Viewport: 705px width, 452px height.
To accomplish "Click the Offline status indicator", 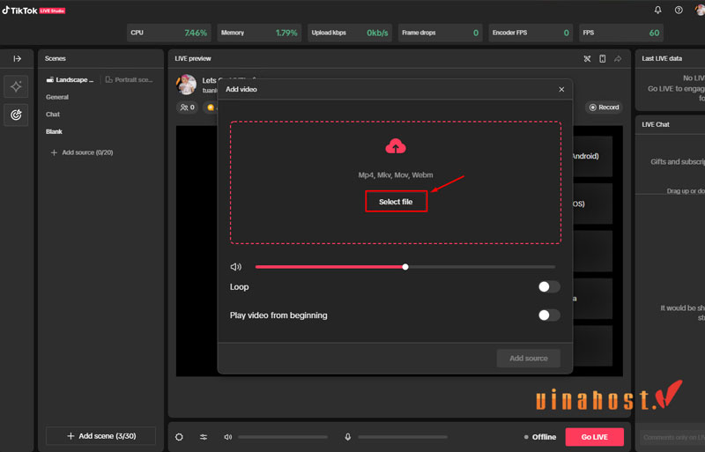I will pos(540,437).
